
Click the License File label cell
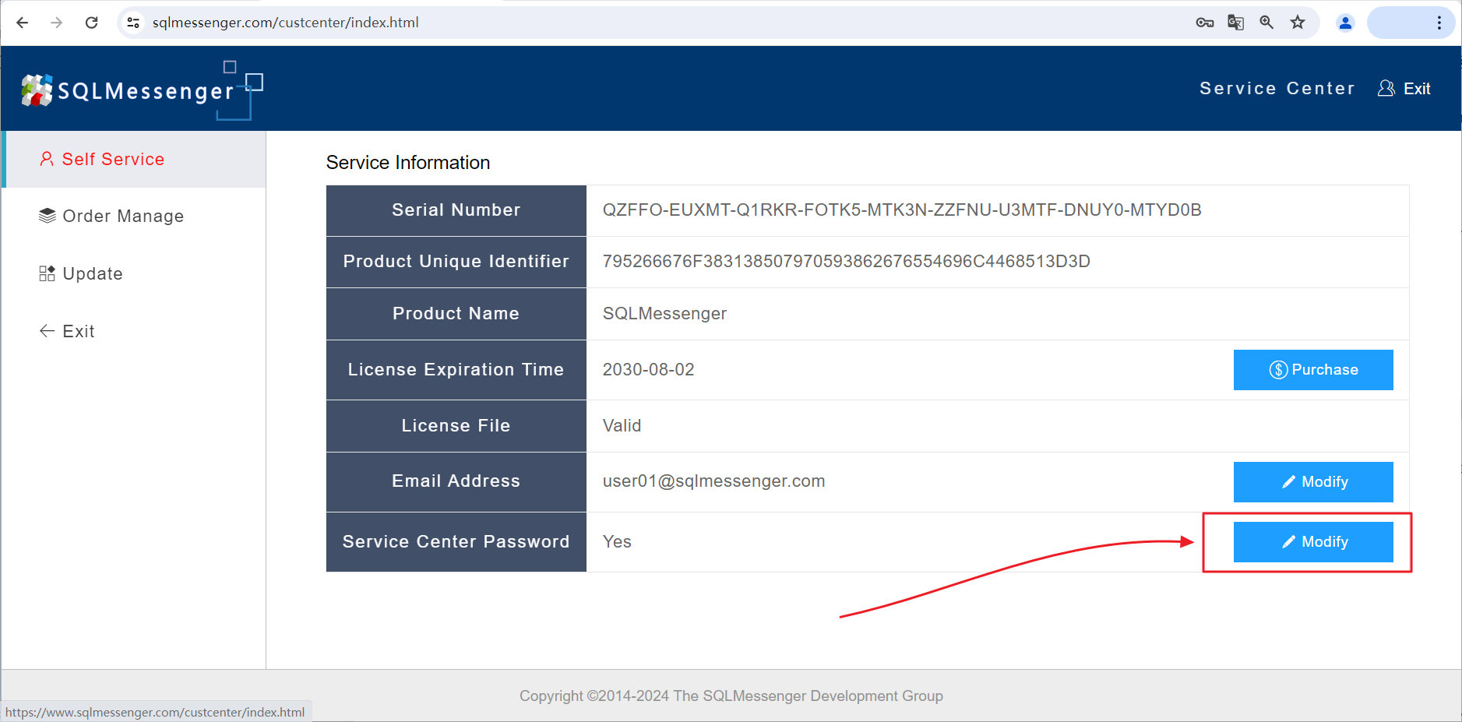456,426
